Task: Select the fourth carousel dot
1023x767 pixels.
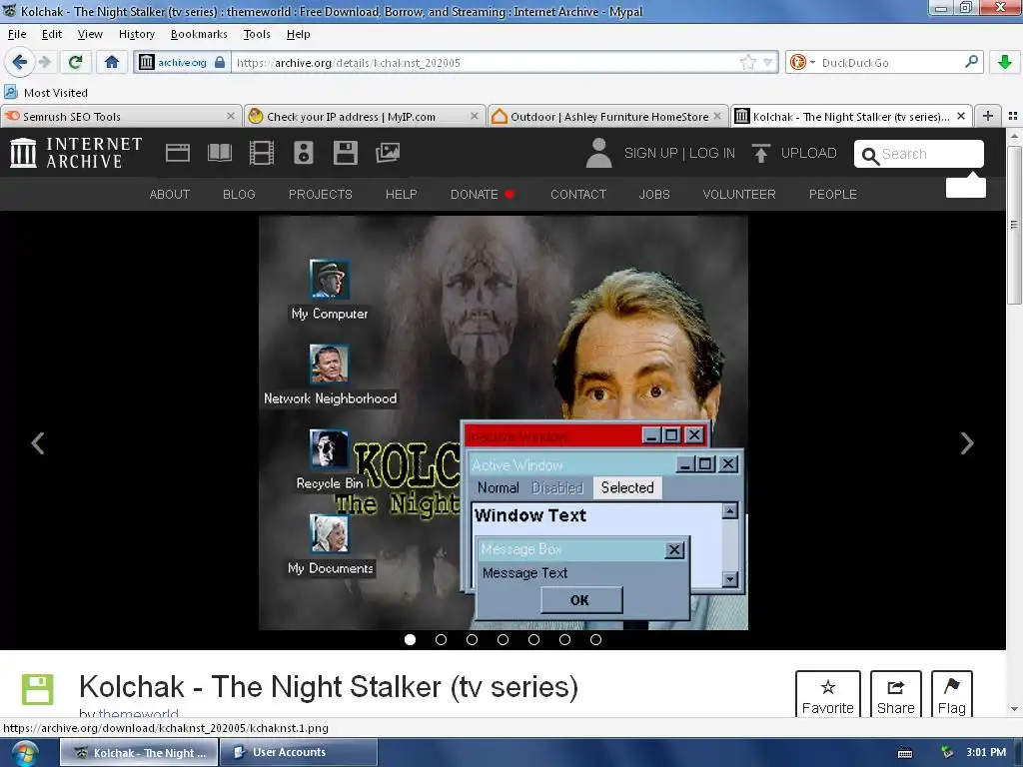Action: 504,640
